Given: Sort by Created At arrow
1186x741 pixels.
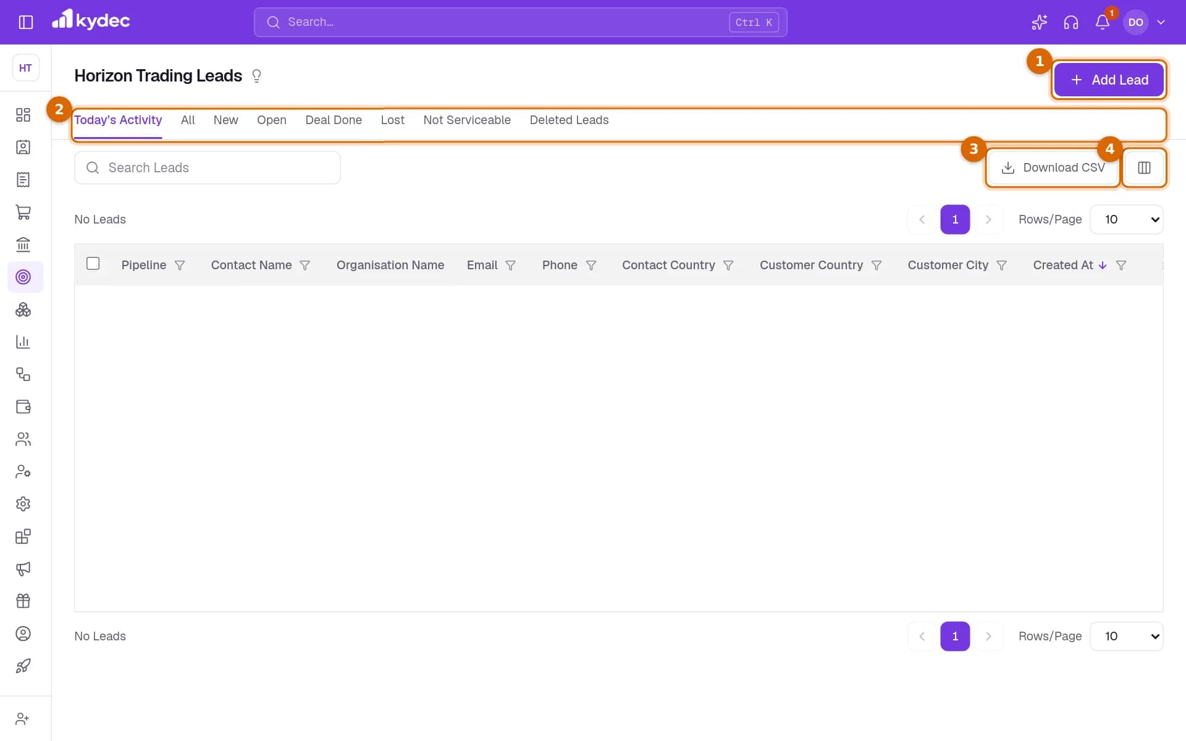Looking at the screenshot, I should (x=1103, y=266).
